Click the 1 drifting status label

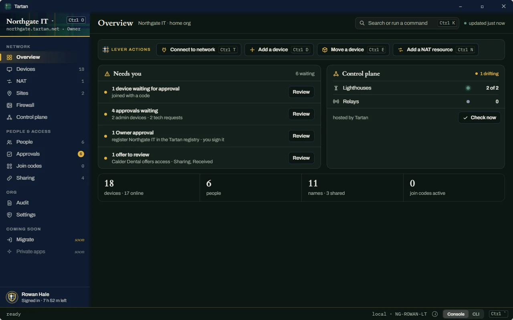pos(487,74)
